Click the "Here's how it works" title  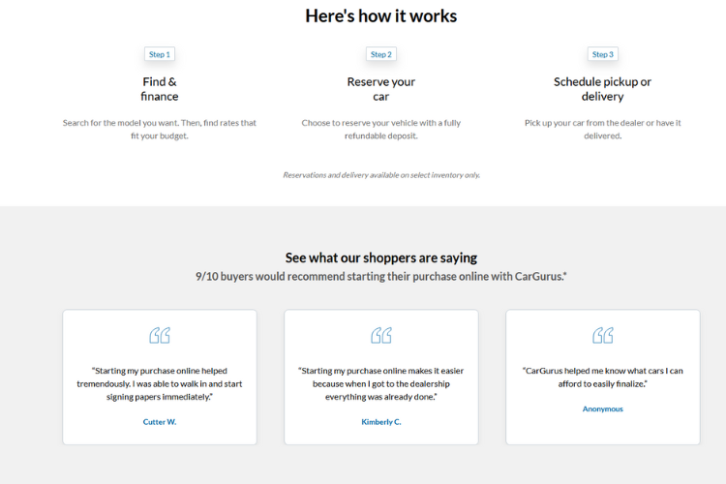coord(380,15)
